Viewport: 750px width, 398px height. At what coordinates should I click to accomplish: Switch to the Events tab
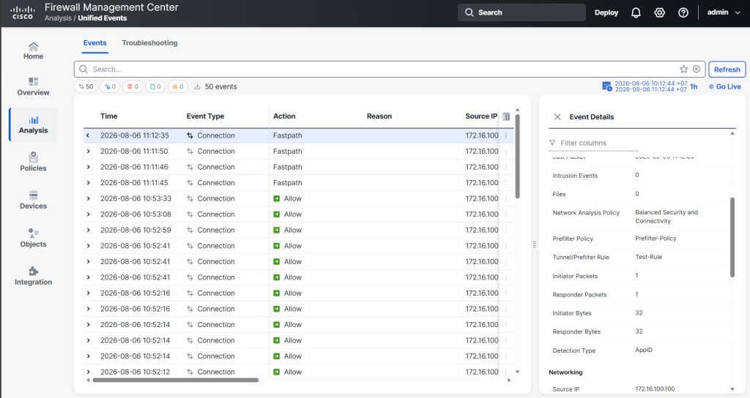pyautogui.click(x=94, y=43)
